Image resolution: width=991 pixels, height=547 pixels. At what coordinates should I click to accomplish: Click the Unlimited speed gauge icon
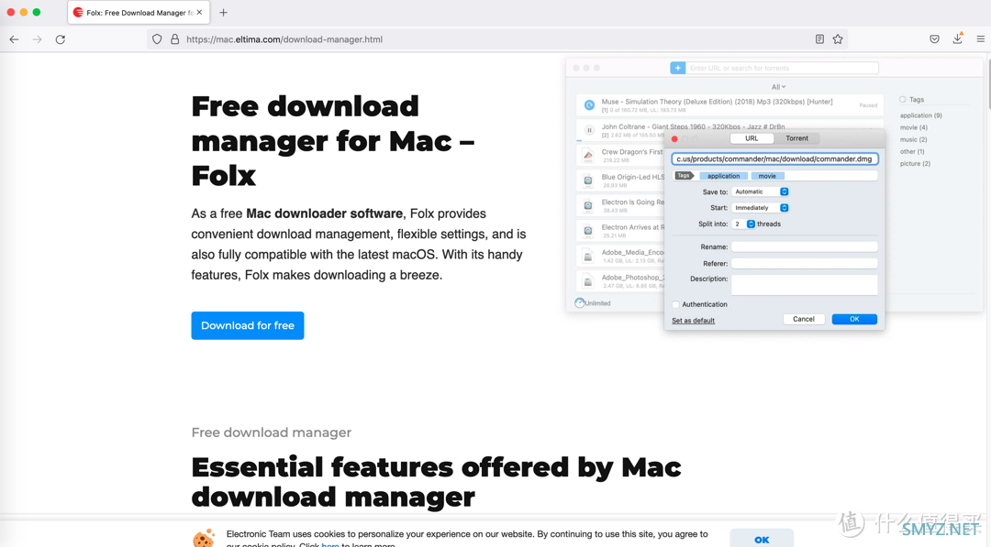point(580,303)
